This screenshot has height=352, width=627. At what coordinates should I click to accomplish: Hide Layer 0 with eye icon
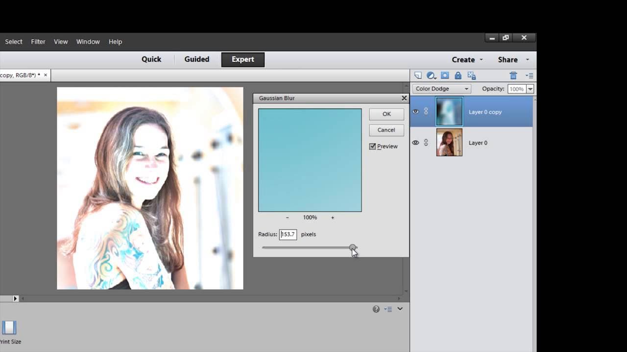tap(415, 142)
